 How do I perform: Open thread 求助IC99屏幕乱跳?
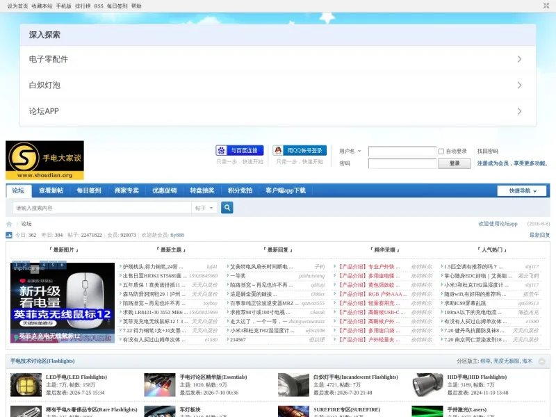coord(465,303)
